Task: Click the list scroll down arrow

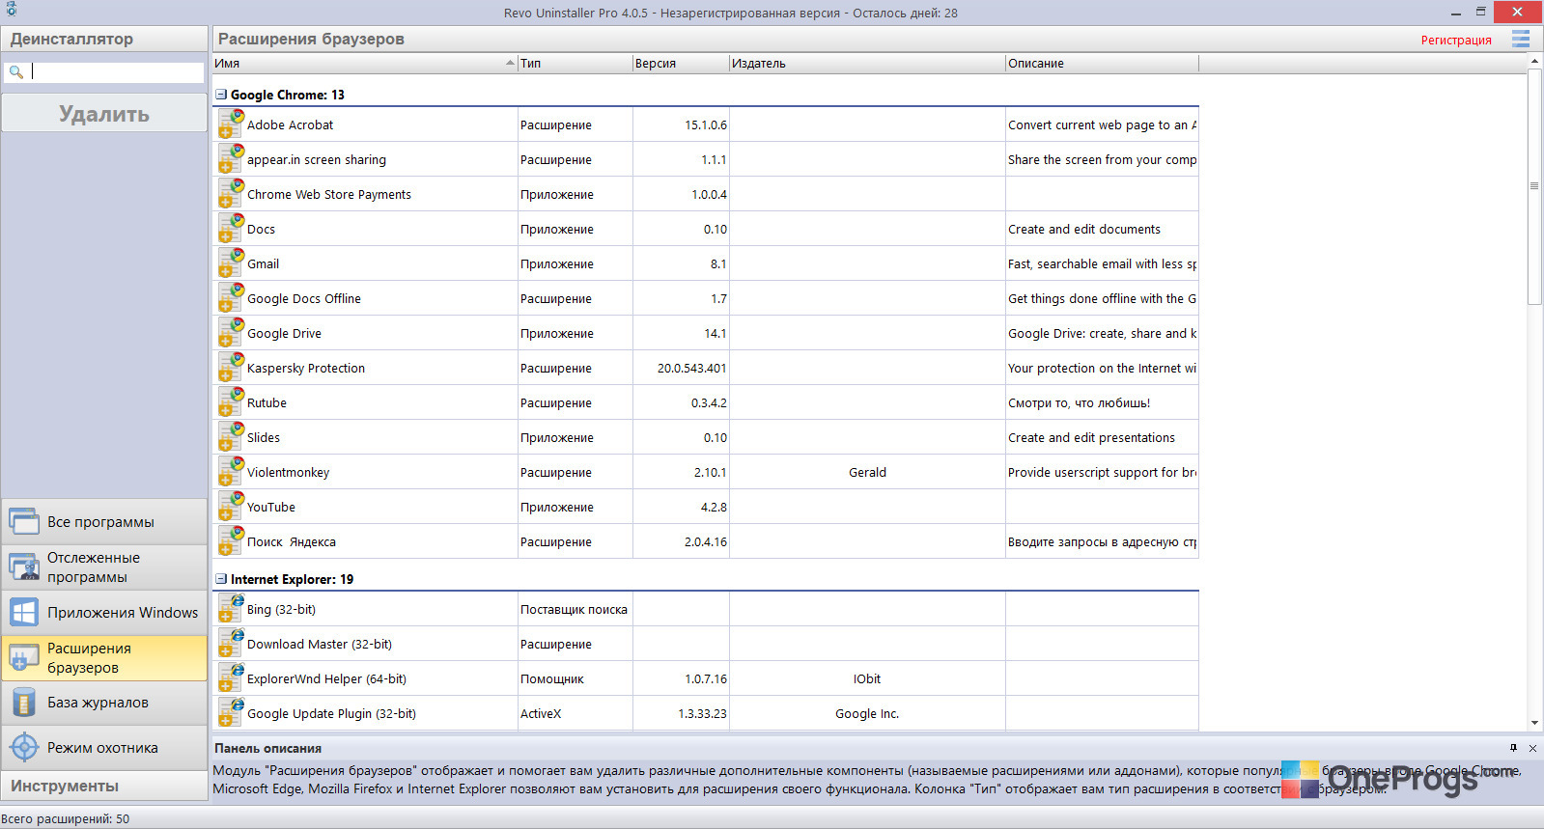Action: [x=1534, y=723]
